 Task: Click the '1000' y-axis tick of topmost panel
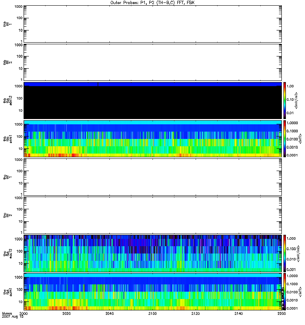tap(18, 6)
